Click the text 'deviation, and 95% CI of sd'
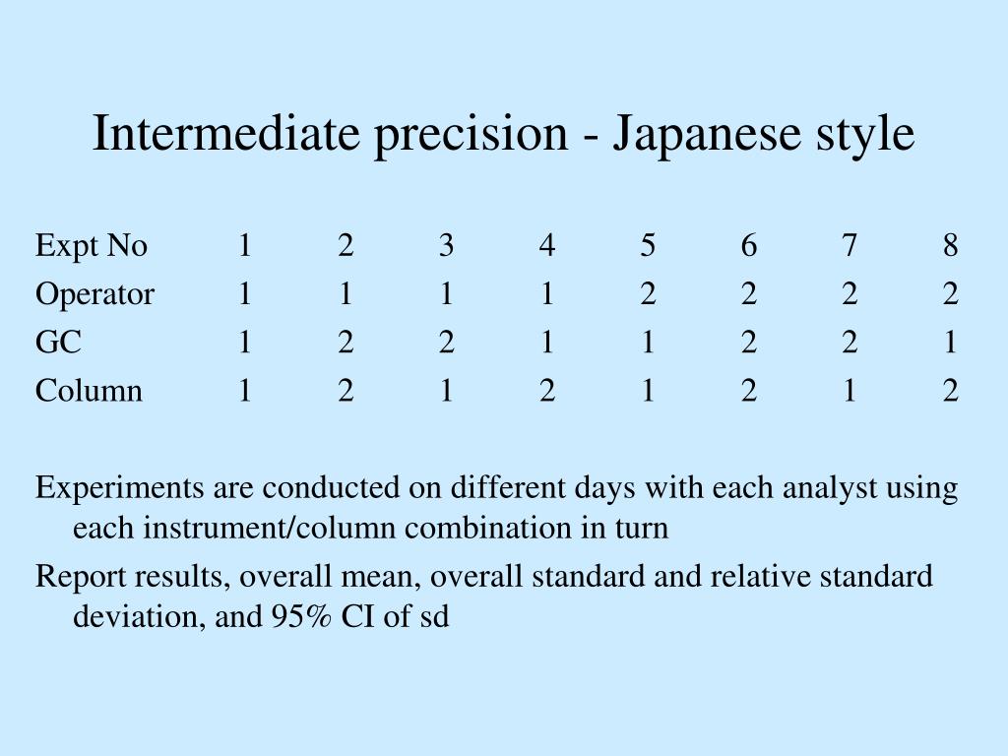 (261, 616)
